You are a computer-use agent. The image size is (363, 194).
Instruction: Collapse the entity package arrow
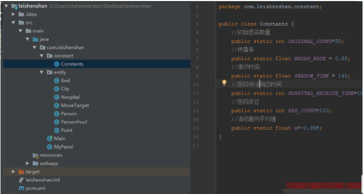pos(41,72)
